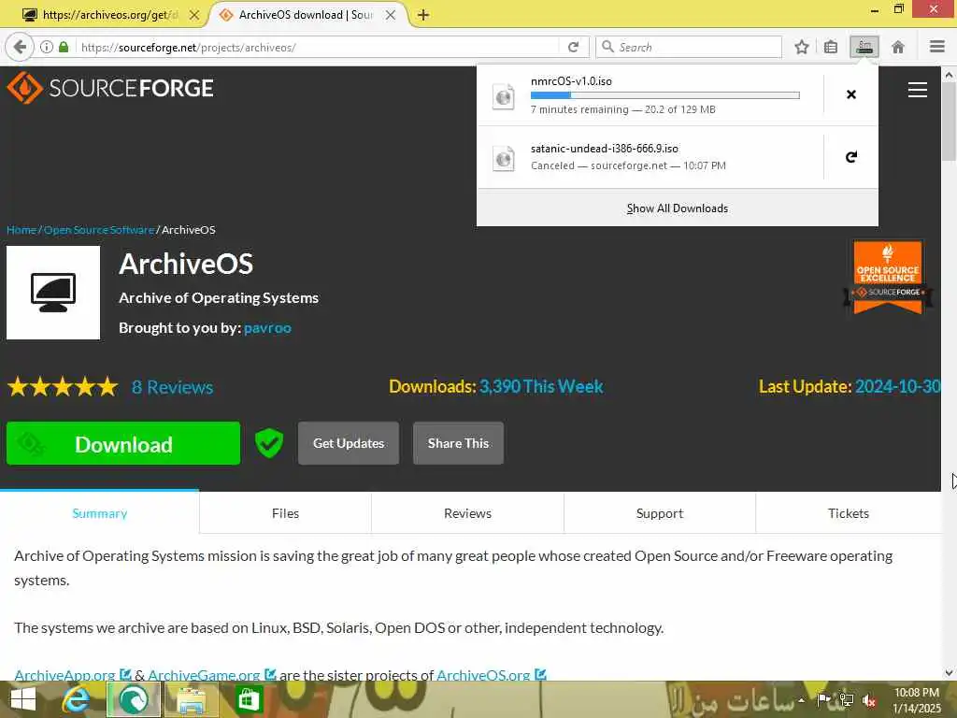Open the Windows Store taskbar icon
The height and width of the screenshot is (718, 957).
[x=249, y=699]
